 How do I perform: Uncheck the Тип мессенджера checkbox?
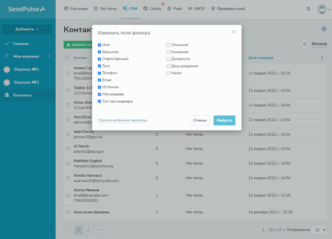(99, 101)
